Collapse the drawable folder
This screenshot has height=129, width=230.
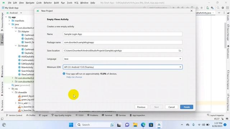[x=13, y=92]
